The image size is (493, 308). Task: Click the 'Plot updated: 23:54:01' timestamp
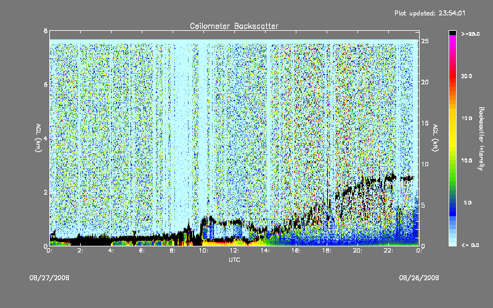430,13
